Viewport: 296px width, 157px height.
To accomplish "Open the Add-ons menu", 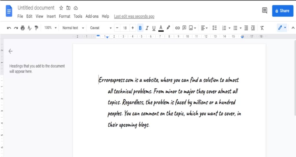I will point(92,16).
